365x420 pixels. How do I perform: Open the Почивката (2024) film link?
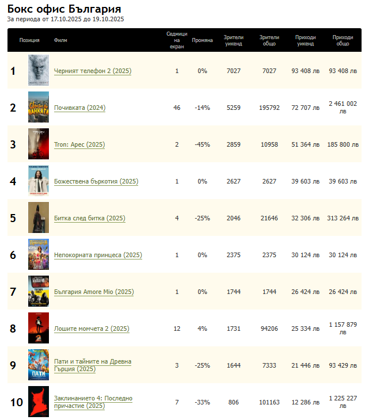pos(79,108)
